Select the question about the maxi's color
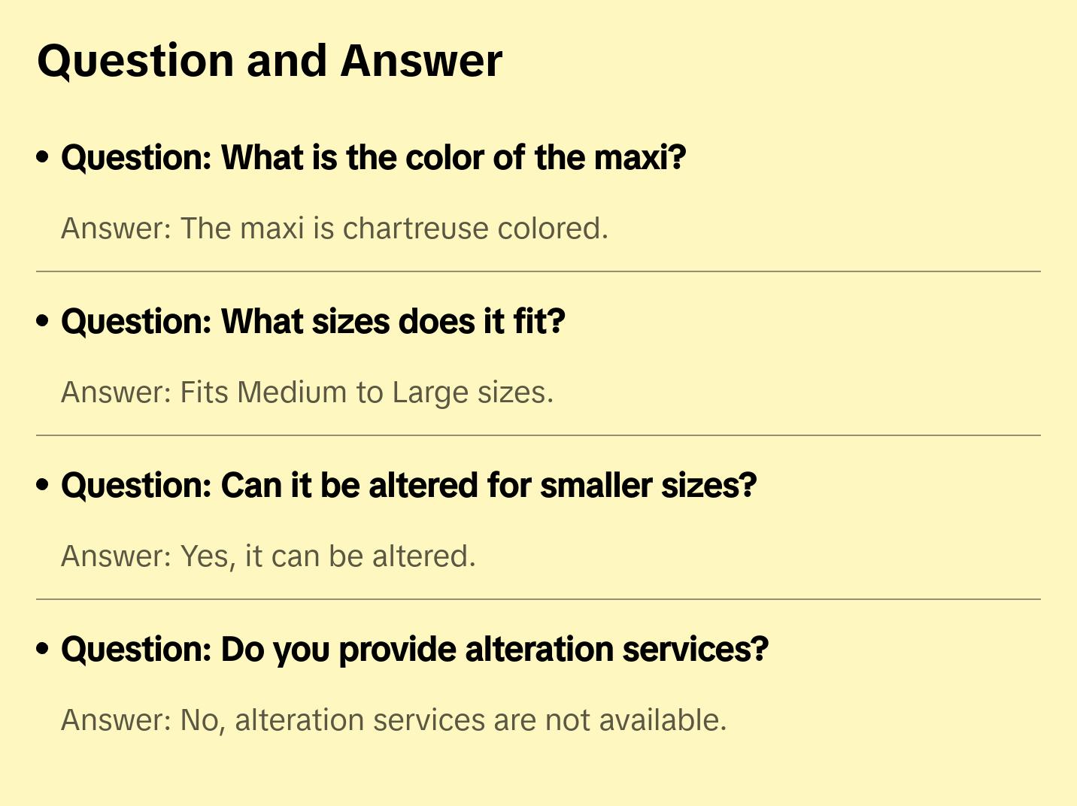This screenshot has width=1077, height=806. [374, 158]
